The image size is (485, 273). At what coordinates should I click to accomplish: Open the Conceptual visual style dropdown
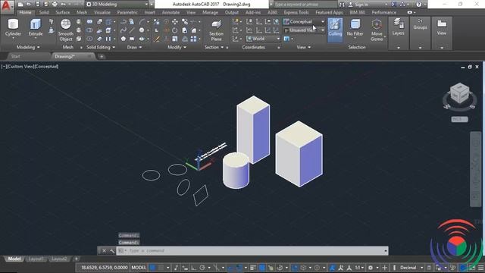(304, 22)
